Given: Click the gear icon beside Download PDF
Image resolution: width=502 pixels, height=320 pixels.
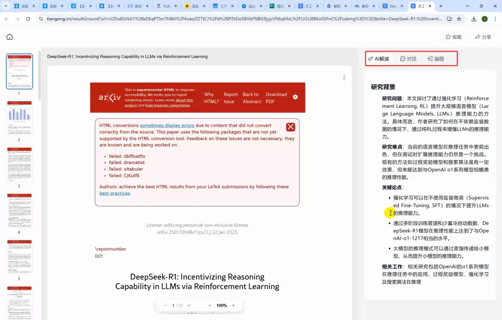Looking at the screenshot, I should point(295,98).
